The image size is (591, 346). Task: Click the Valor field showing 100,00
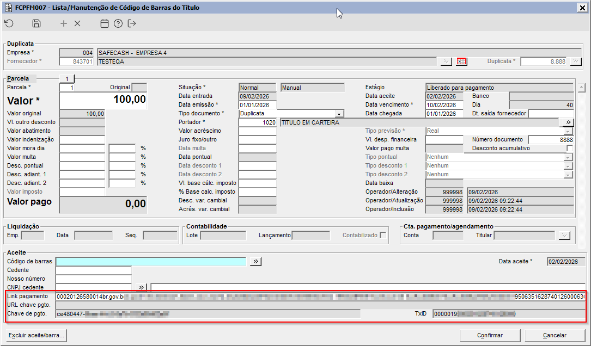103,100
